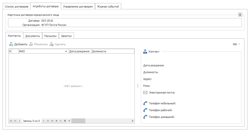250x132 pixels.
Task: Select the Контакты sub-tab
Action: pos(14,36)
